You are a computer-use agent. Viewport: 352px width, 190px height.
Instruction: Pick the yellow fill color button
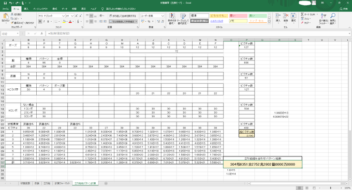tap(64, 22)
